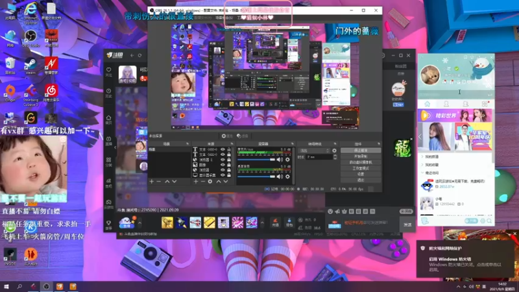This screenshot has height=292, width=519.
Task: Toggle lock on display capture source
Action: [229, 175]
